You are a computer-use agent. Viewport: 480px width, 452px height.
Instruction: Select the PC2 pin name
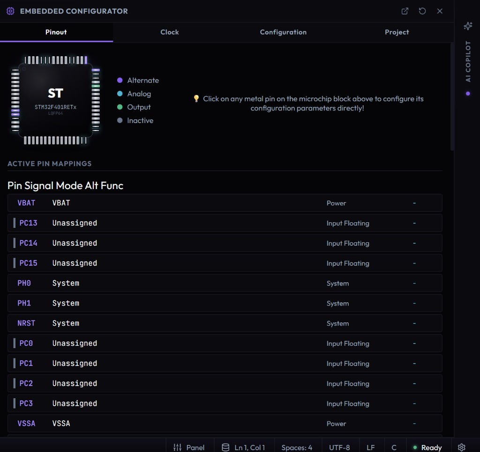(26, 384)
